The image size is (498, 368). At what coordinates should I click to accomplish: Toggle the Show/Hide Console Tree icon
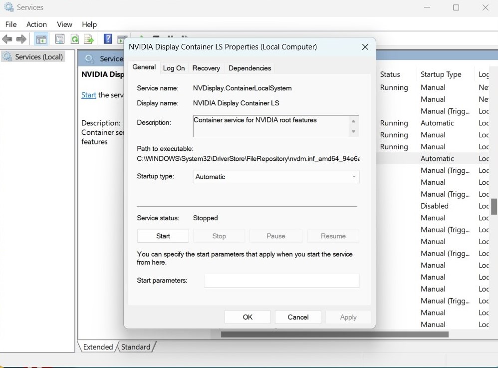[x=41, y=39]
